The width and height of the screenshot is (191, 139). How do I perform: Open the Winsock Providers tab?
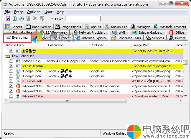(170, 27)
